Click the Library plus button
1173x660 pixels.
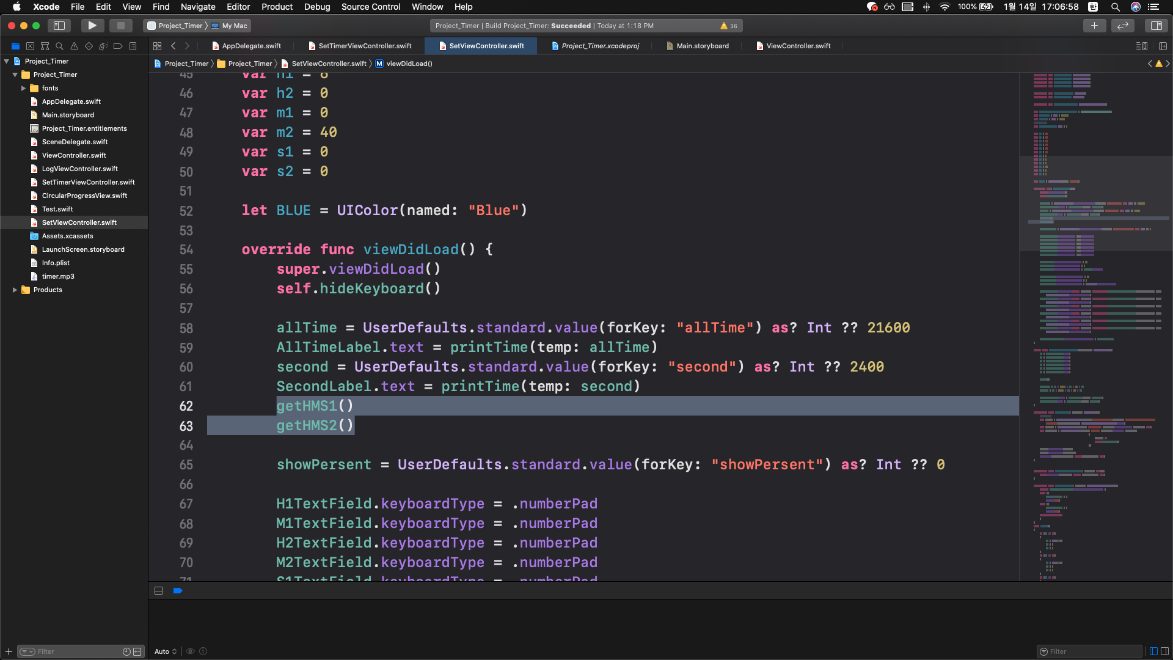[1094, 26]
